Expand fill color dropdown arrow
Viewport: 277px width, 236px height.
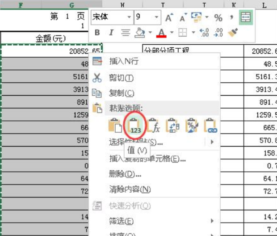click(x=150, y=32)
